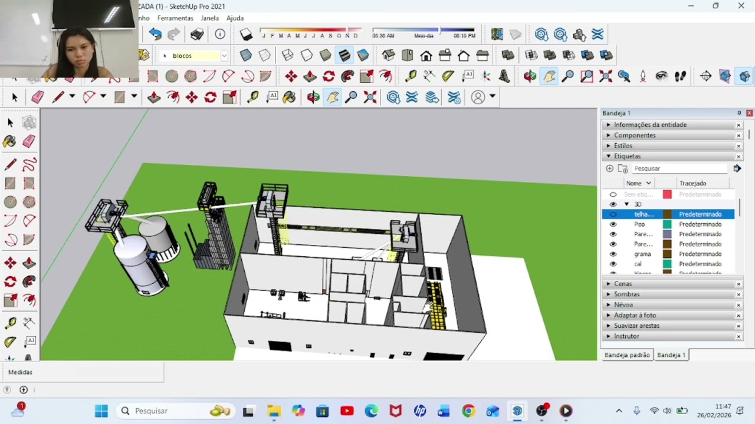
Task: Expand the Sombras panel
Action: [x=672, y=294]
